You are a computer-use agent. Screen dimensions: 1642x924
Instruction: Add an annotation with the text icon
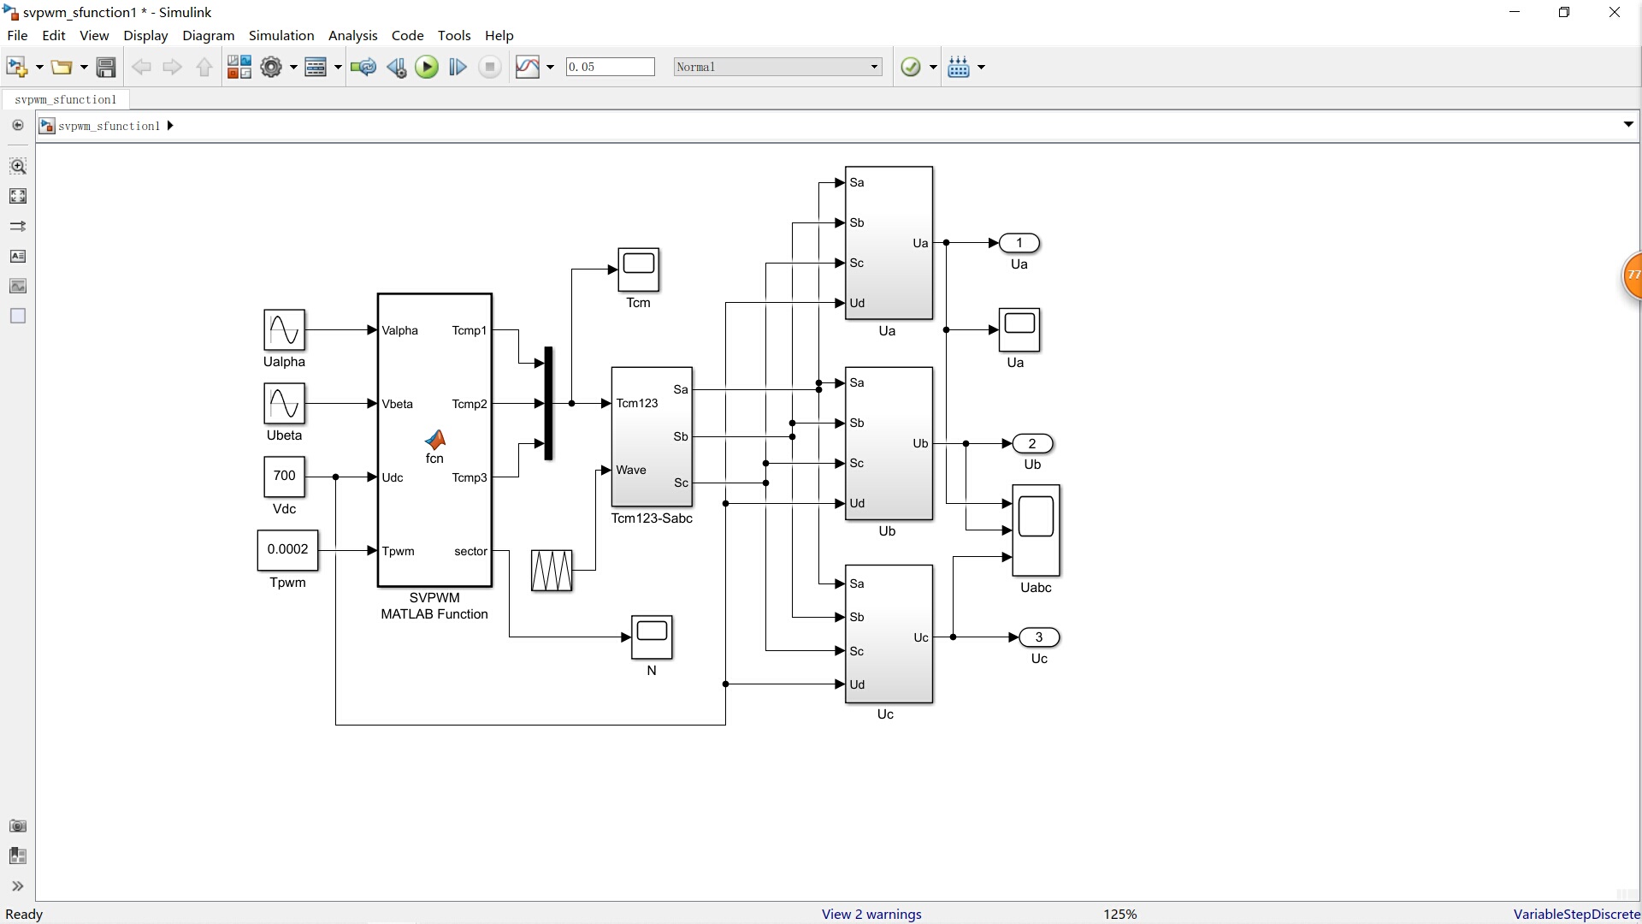[x=18, y=256]
